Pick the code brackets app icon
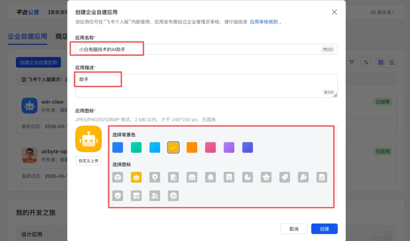410x241 pixels. coord(173,196)
